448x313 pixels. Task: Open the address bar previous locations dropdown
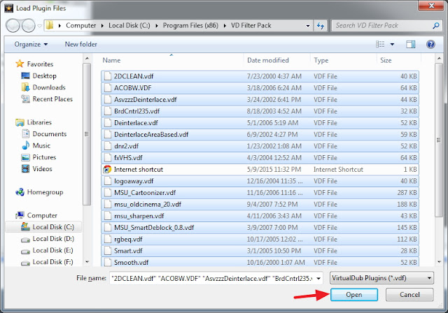click(x=308, y=26)
